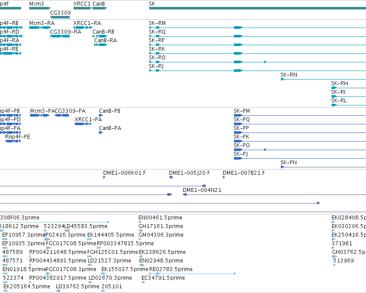The image size is (366, 293).
Task: Click the 487589 feature label
Action: (x=12, y=252)
